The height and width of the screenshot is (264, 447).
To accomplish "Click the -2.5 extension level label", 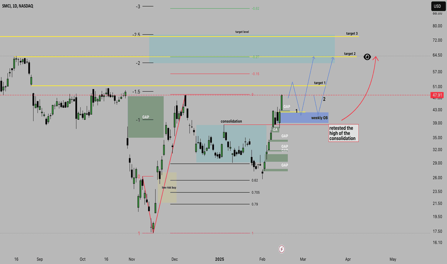I will point(136,35).
